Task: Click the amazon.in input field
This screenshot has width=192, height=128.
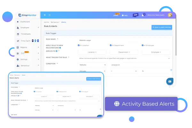Action: pyautogui.click(x=140, y=65)
